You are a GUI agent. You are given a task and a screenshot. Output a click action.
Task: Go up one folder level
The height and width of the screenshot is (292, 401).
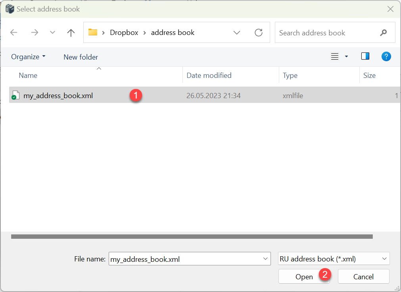(71, 33)
